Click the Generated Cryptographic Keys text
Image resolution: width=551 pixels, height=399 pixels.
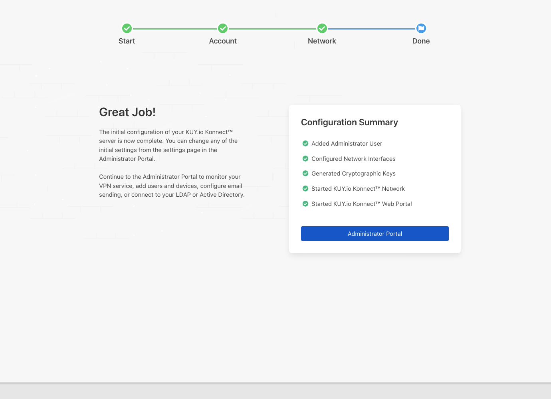[x=353, y=174]
